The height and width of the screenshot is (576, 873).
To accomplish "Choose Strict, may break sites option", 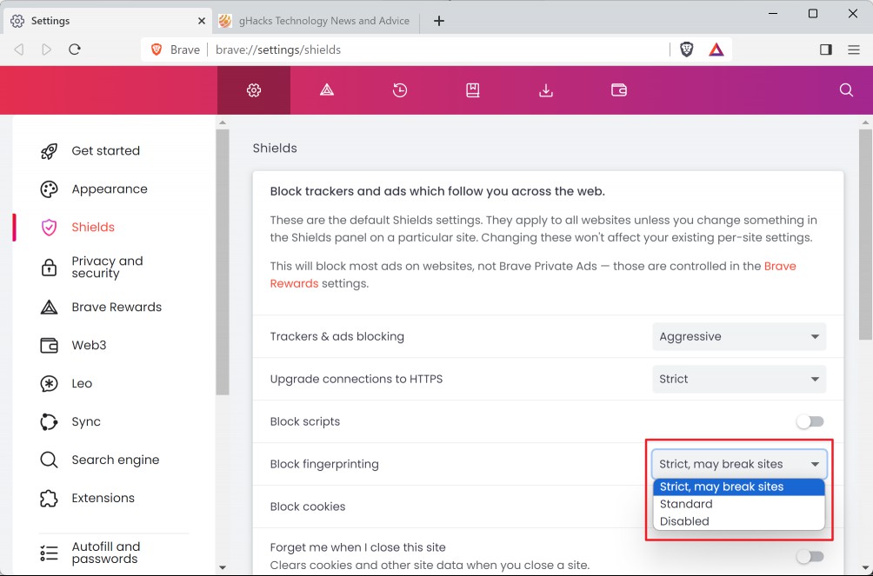I will coord(739,487).
